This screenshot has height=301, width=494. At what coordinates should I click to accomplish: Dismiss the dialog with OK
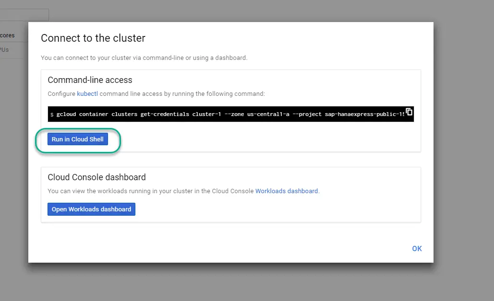click(x=417, y=248)
